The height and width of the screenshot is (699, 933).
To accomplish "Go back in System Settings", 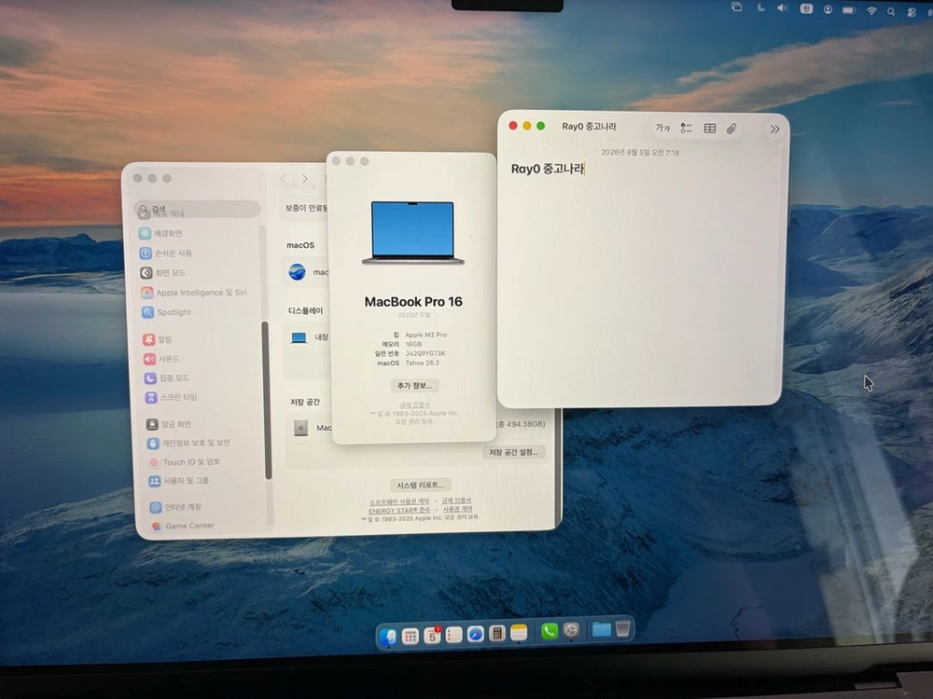I will 284,178.
